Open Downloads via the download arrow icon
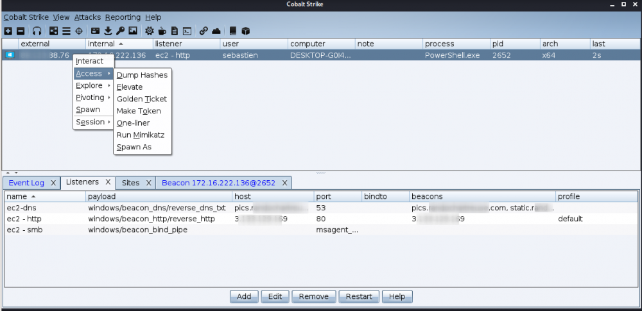 (108, 30)
